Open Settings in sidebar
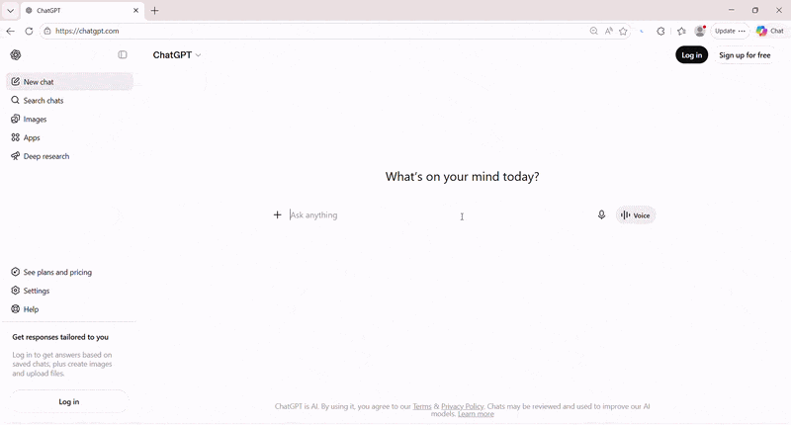Image resolution: width=791 pixels, height=425 pixels. point(69,291)
